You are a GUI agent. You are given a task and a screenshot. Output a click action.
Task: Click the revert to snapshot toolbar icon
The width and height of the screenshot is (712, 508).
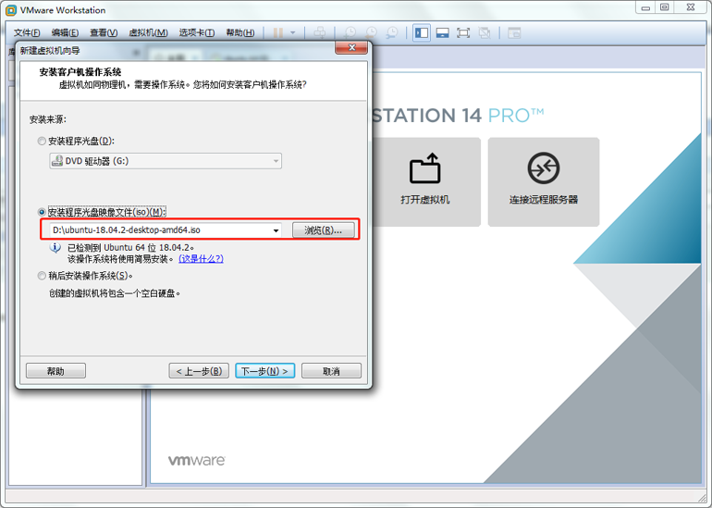click(x=371, y=32)
